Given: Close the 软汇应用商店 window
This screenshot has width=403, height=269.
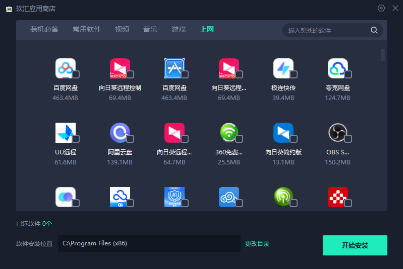Looking at the screenshot, I should click(x=395, y=8).
